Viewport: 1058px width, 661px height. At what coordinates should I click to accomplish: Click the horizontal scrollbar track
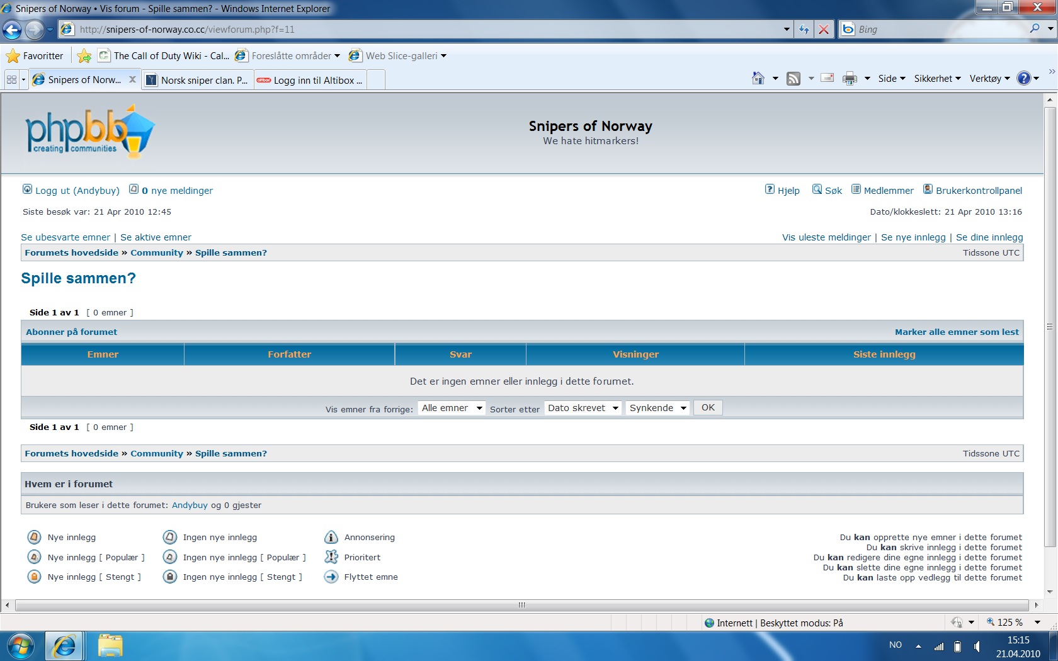pos(521,605)
